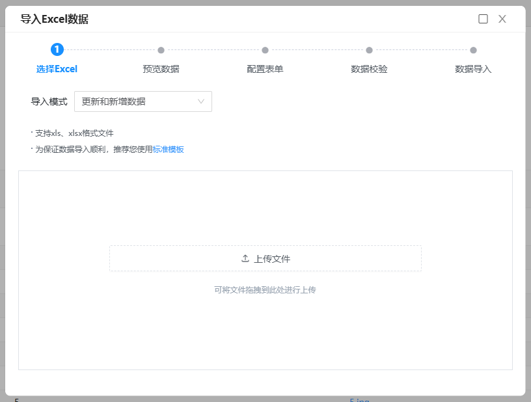Click the 导入Excel数据 dialog title
The width and height of the screenshot is (531, 402).
[55, 20]
